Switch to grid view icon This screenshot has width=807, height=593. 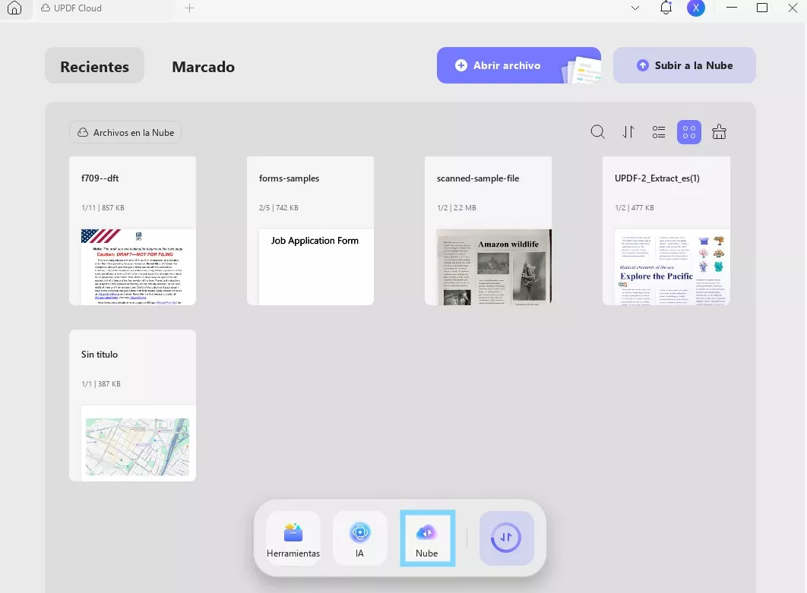[x=689, y=132]
